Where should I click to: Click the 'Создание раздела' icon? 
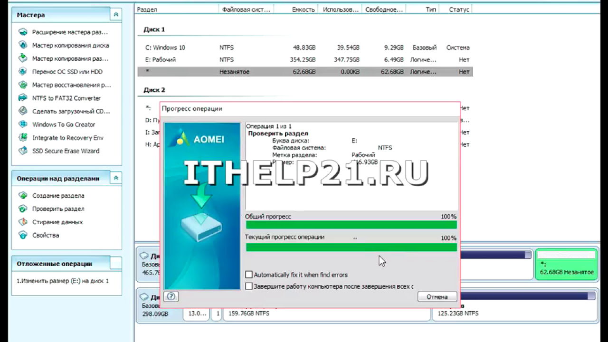coord(23,195)
